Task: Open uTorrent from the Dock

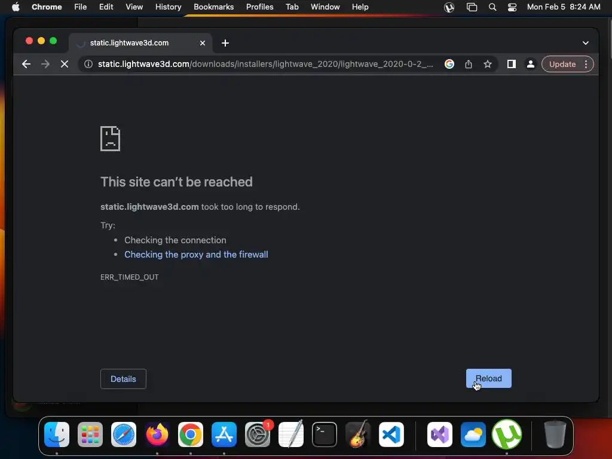Action: (507, 434)
